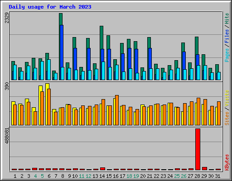The width and height of the screenshot is (232, 181).
Task: Select day 31 axis label
Action: (217, 176)
